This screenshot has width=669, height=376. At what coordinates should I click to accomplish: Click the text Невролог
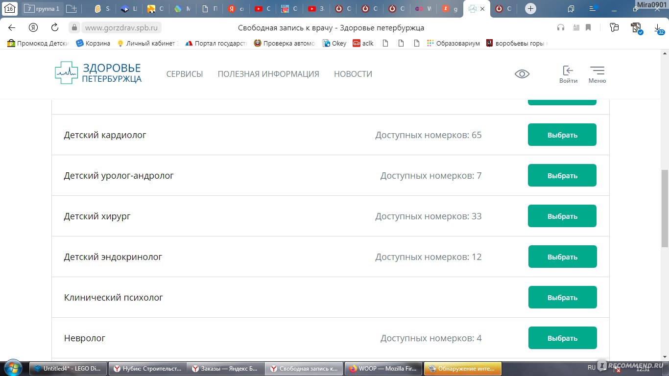tap(85, 338)
